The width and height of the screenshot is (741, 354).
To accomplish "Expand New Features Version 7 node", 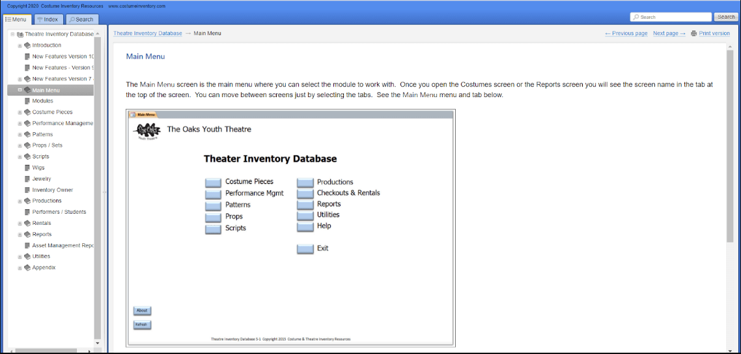I will click(20, 79).
